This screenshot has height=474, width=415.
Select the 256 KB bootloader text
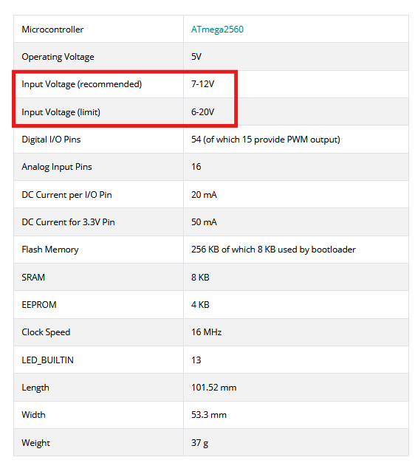pyautogui.click(x=273, y=250)
